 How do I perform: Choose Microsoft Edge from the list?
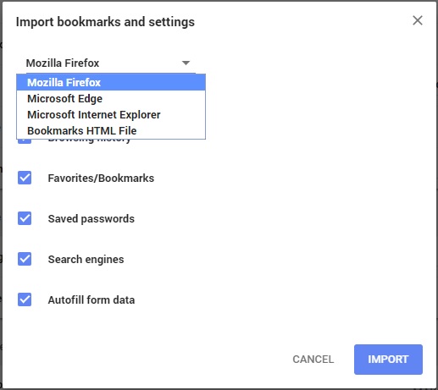111,99
